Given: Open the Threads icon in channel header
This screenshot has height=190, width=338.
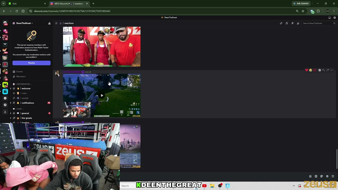Looking at the screenshot, I should 281,23.
